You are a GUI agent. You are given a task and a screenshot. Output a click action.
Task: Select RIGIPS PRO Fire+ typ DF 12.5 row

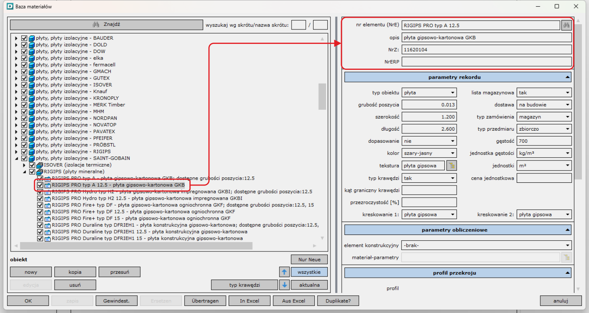[143, 212]
